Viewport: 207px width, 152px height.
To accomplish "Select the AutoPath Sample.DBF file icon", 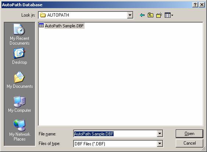I will 41,25.
